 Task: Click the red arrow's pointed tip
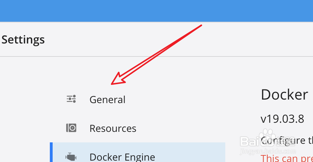tap(112, 84)
